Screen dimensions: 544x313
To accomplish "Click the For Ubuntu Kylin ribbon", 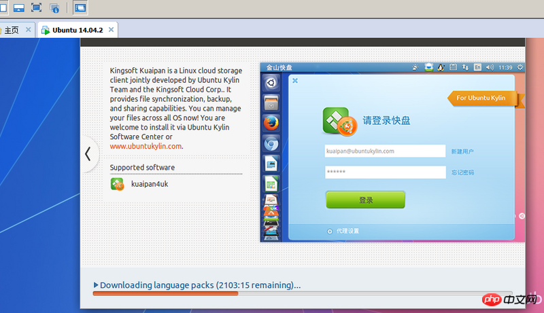I will pyautogui.click(x=482, y=98).
